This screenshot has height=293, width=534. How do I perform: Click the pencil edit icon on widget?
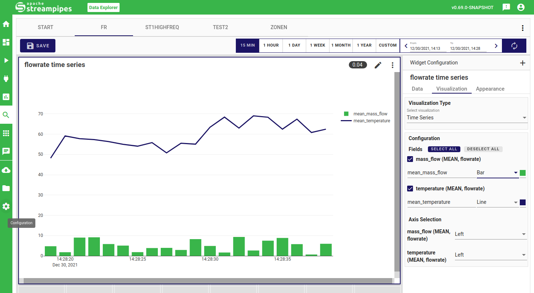coord(378,65)
